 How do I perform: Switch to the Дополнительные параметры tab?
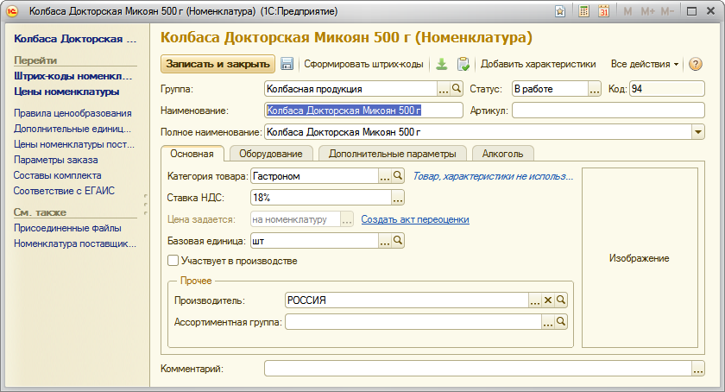(x=392, y=154)
